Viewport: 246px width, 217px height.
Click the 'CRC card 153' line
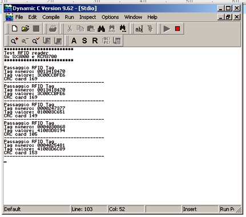tap(21, 153)
